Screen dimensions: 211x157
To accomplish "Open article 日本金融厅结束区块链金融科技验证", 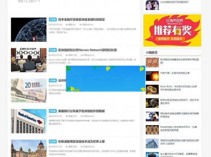I will [81, 20].
